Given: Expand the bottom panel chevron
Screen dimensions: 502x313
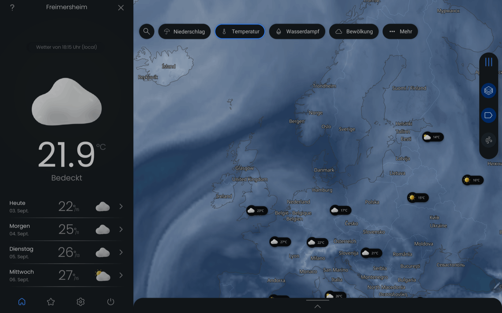Looking at the screenshot, I should pos(318,306).
